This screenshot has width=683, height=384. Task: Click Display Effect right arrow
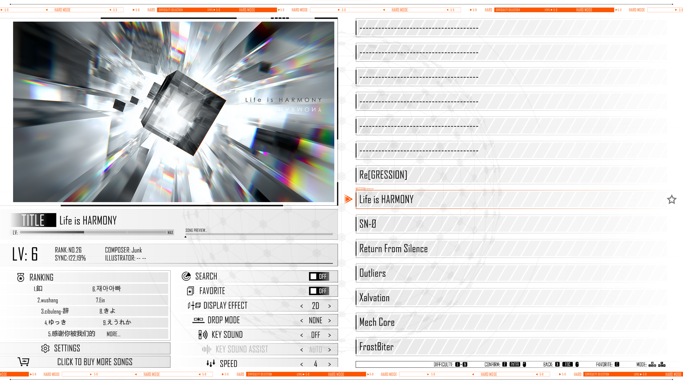[330, 306]
